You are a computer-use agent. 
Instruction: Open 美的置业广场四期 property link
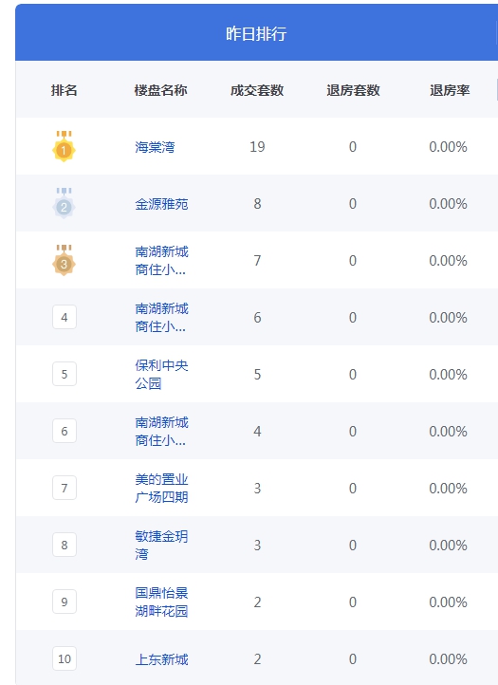coord(161,488)
